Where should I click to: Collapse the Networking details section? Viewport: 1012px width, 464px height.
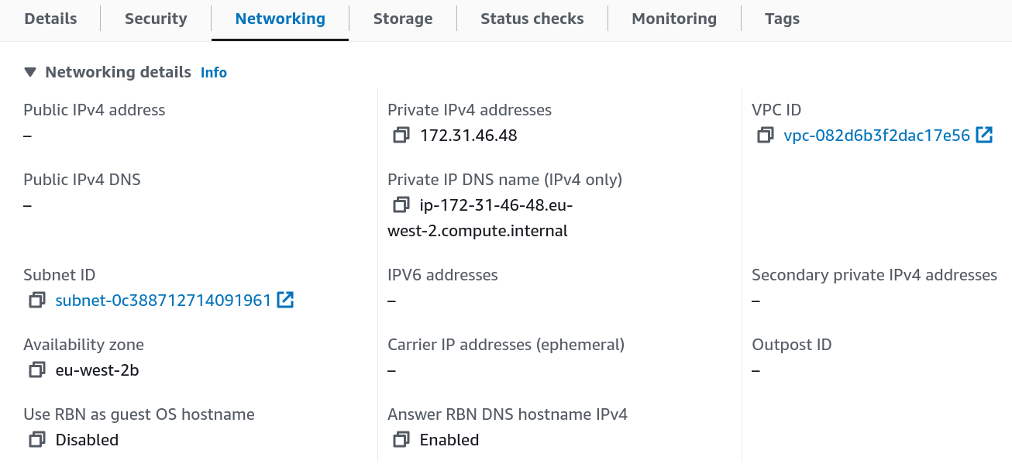pos(29,72)
